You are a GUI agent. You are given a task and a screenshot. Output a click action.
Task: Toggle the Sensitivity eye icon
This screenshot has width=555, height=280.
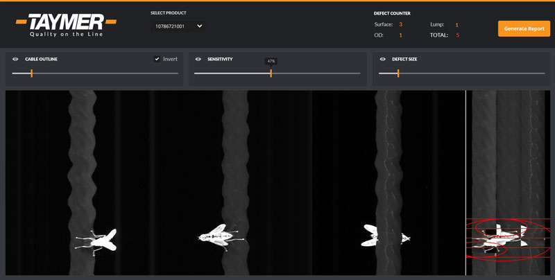coord(198,60)
